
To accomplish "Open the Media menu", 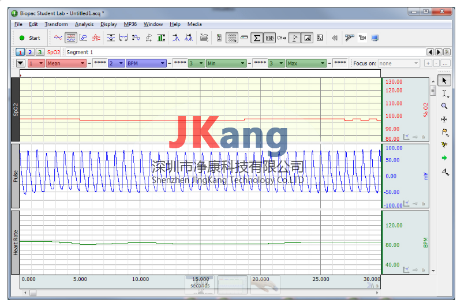I will (x=194, y=24).
